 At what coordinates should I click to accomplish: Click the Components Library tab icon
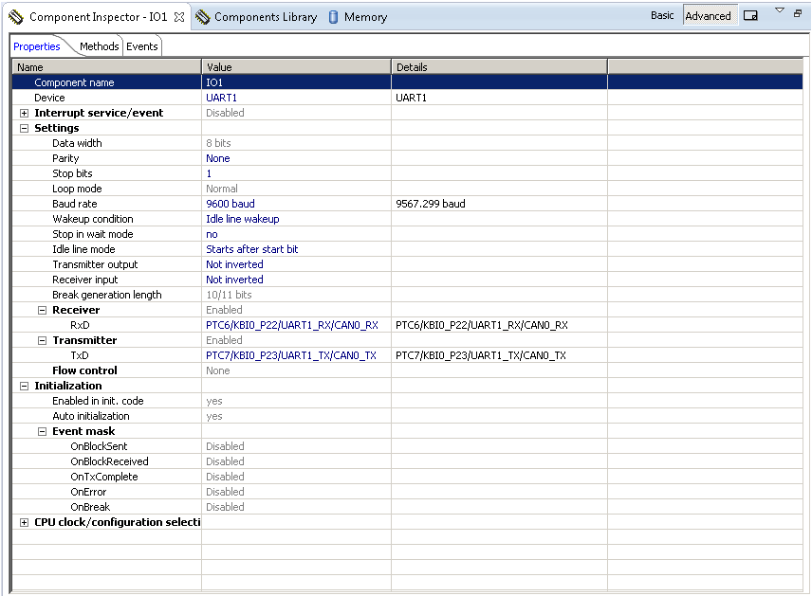pos(202,17)
